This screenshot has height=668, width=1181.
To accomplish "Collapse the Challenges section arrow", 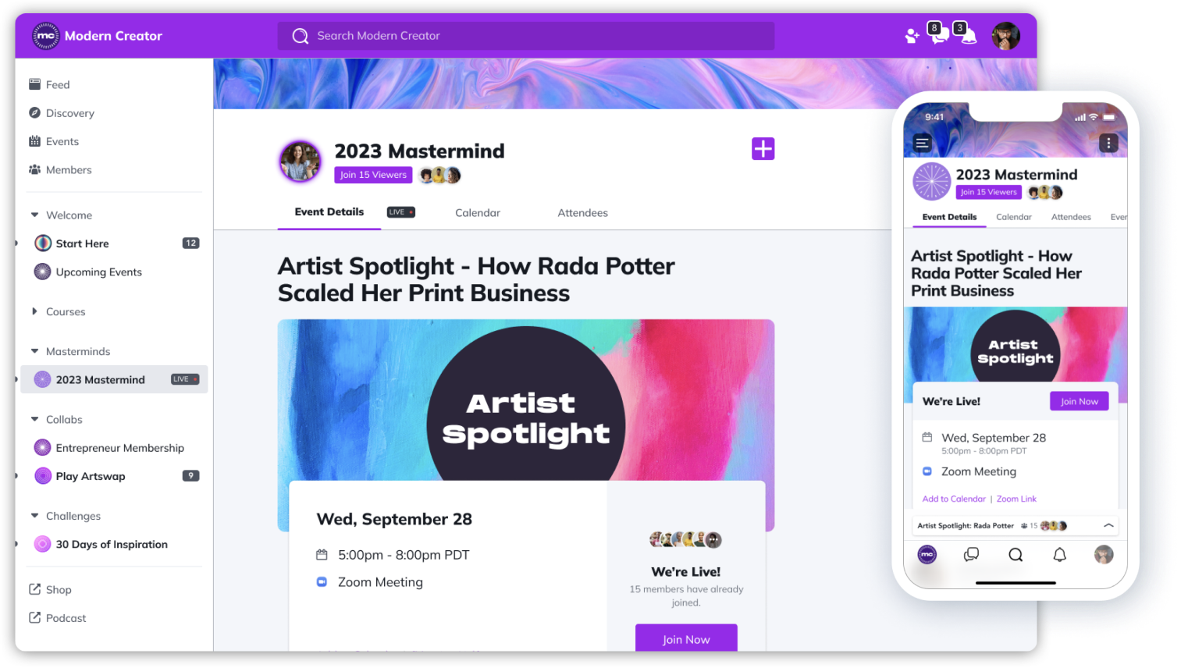I will coord(34,516).
